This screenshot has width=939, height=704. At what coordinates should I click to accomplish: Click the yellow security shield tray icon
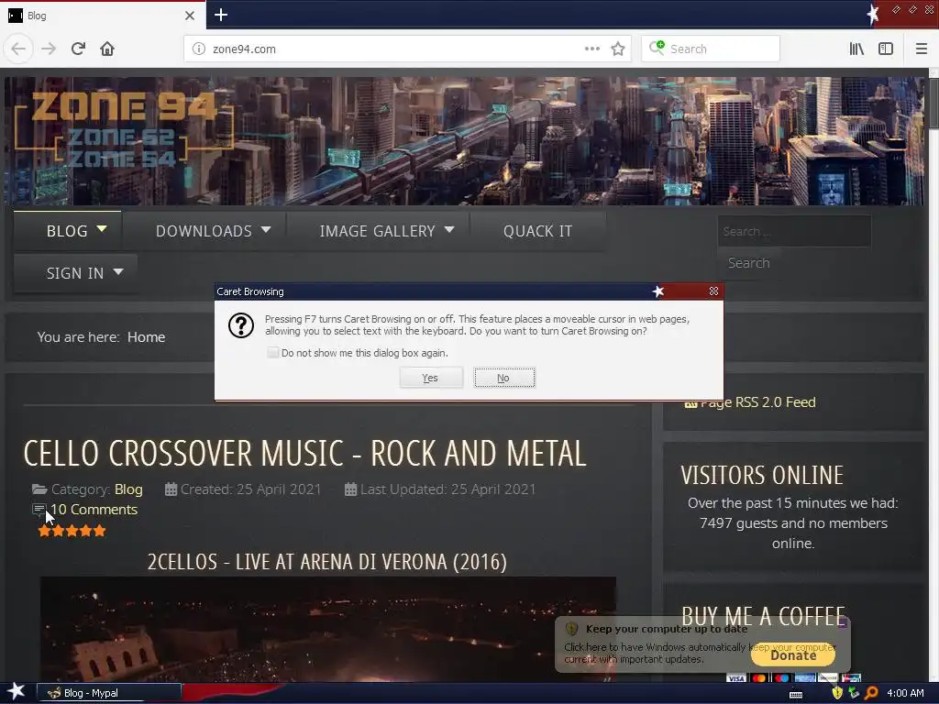point(837,693)
